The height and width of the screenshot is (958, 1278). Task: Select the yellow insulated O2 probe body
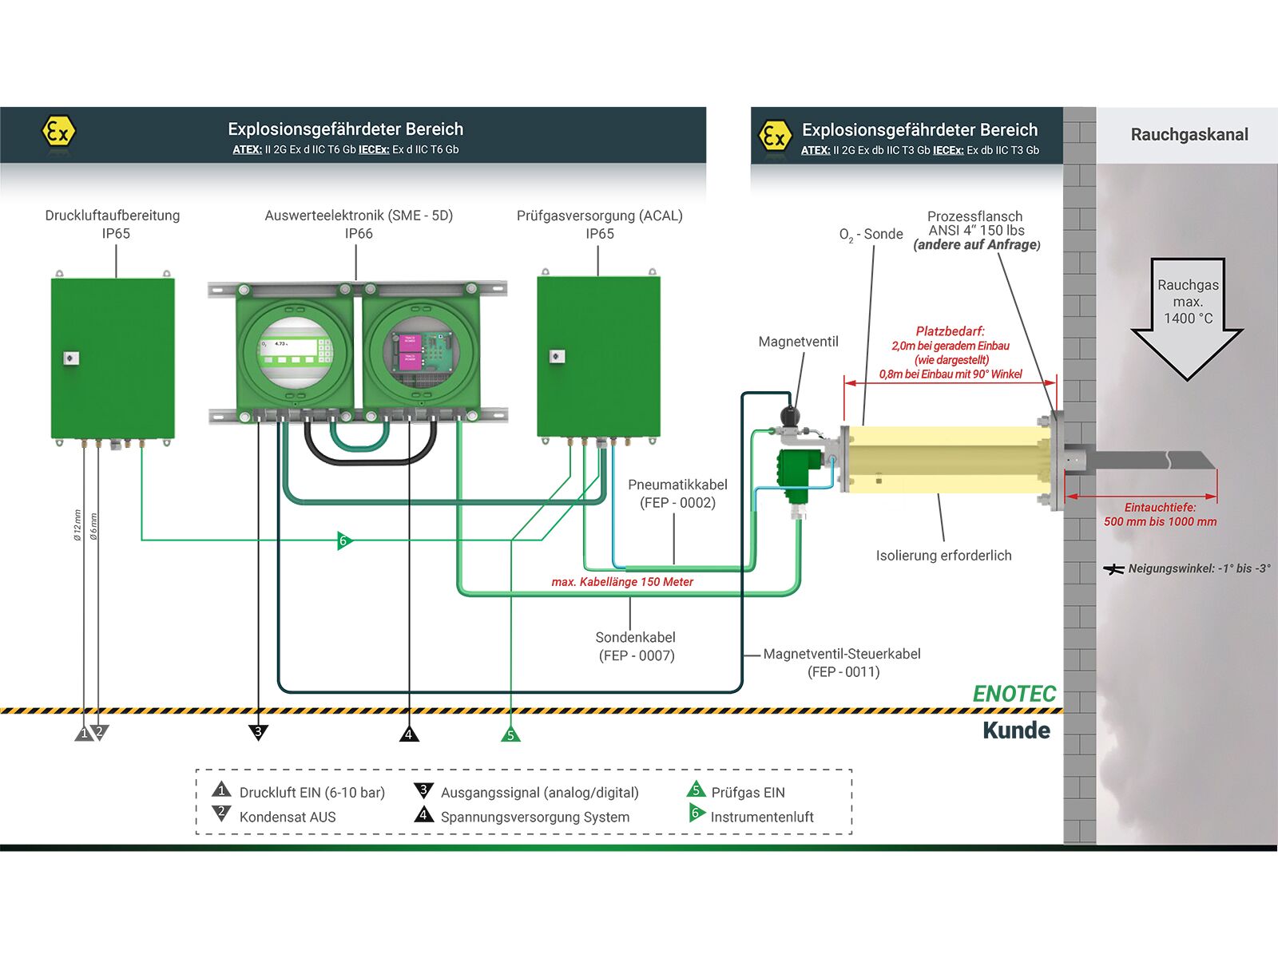coord(950,459)
